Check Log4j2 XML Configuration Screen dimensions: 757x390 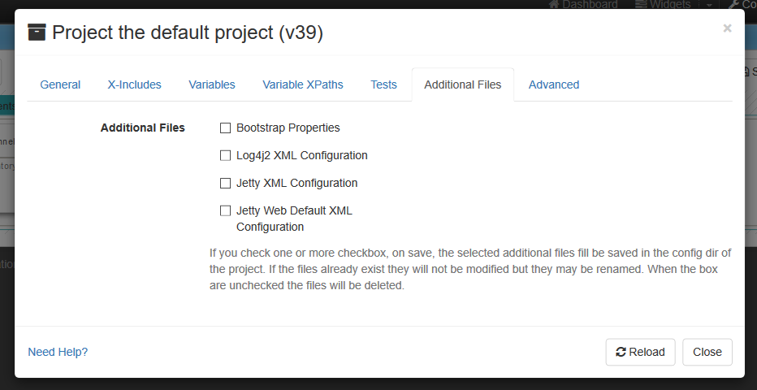226,155
